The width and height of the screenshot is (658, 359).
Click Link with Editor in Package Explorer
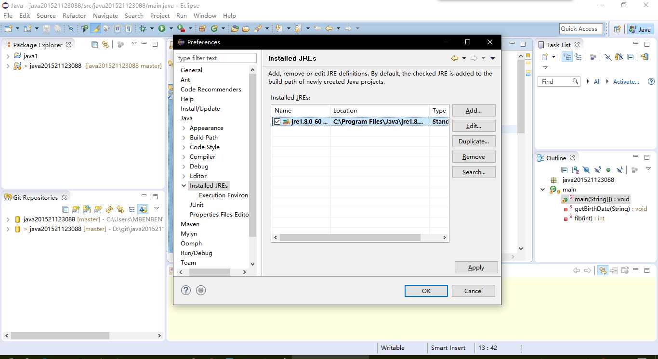105,44
